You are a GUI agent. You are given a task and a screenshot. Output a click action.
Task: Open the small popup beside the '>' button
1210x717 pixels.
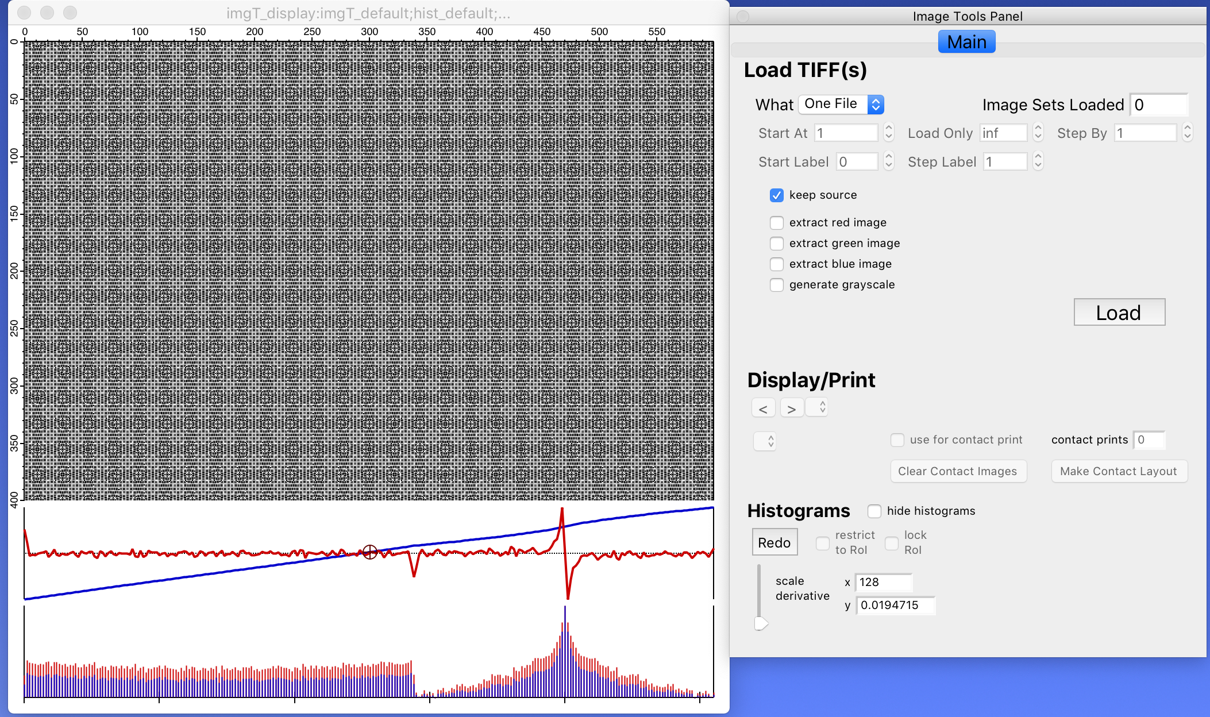point(817,407)
